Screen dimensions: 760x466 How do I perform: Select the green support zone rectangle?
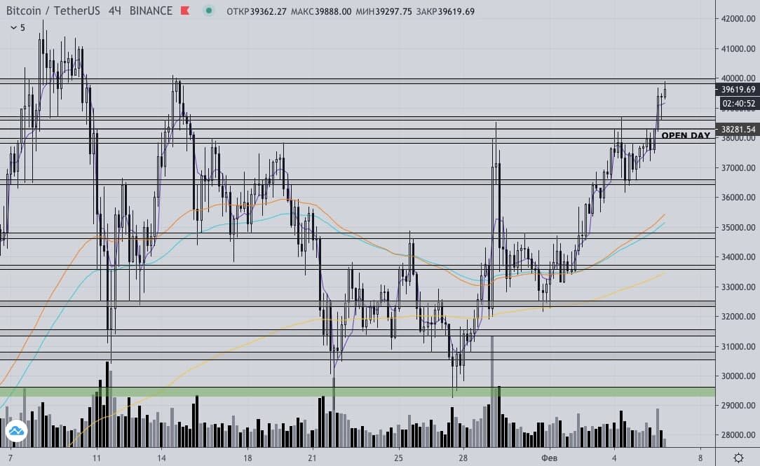coord(358,392)
